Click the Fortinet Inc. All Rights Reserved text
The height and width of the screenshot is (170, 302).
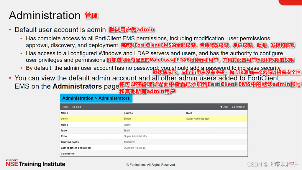[x=151, y=165]
